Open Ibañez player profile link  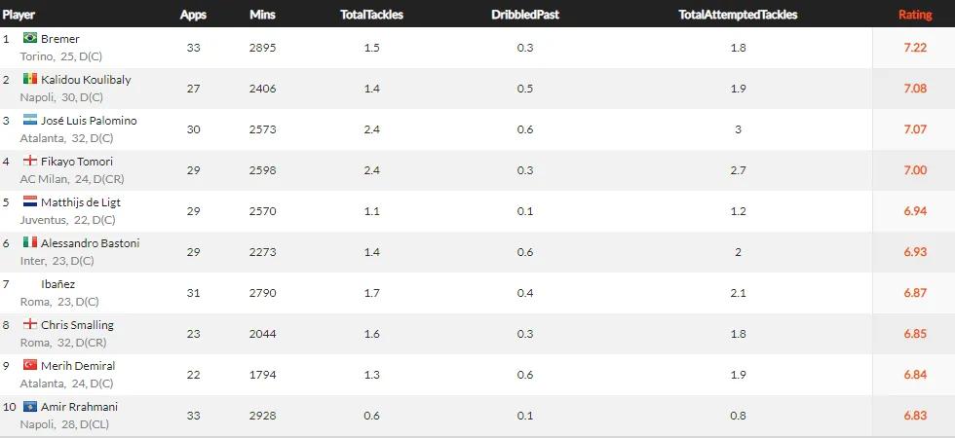tap(58, 284)
